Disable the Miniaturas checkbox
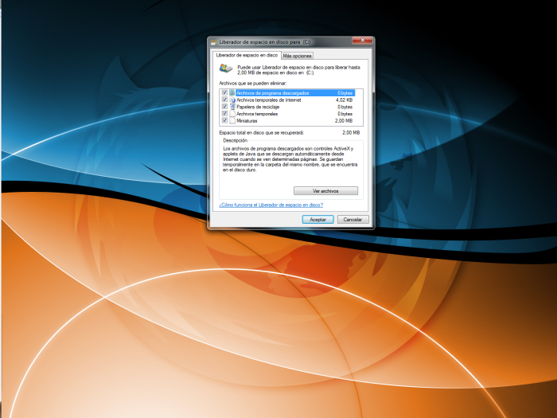This screenshot has height=418, width=557. [224, 120]
